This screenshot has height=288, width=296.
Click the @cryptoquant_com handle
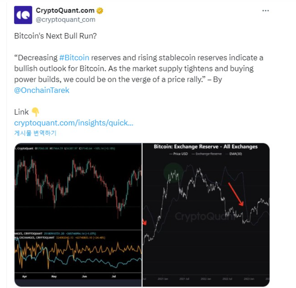point(65,19)
